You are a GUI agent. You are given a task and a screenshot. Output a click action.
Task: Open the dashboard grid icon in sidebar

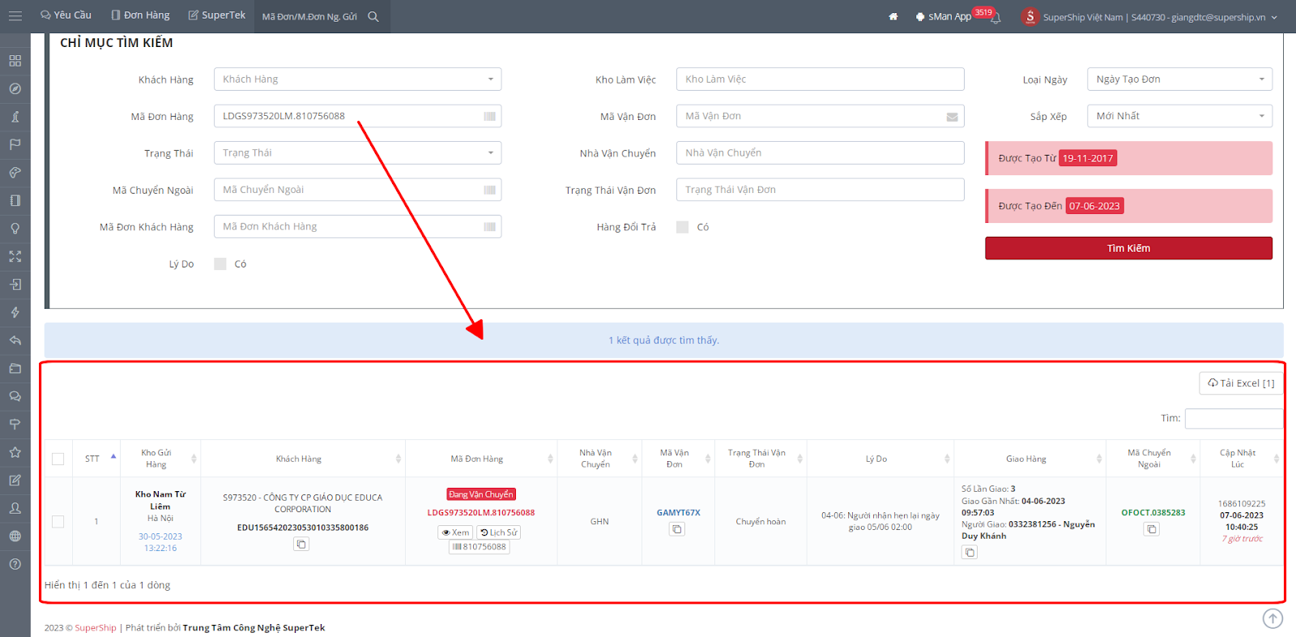[x=15, y=61]
